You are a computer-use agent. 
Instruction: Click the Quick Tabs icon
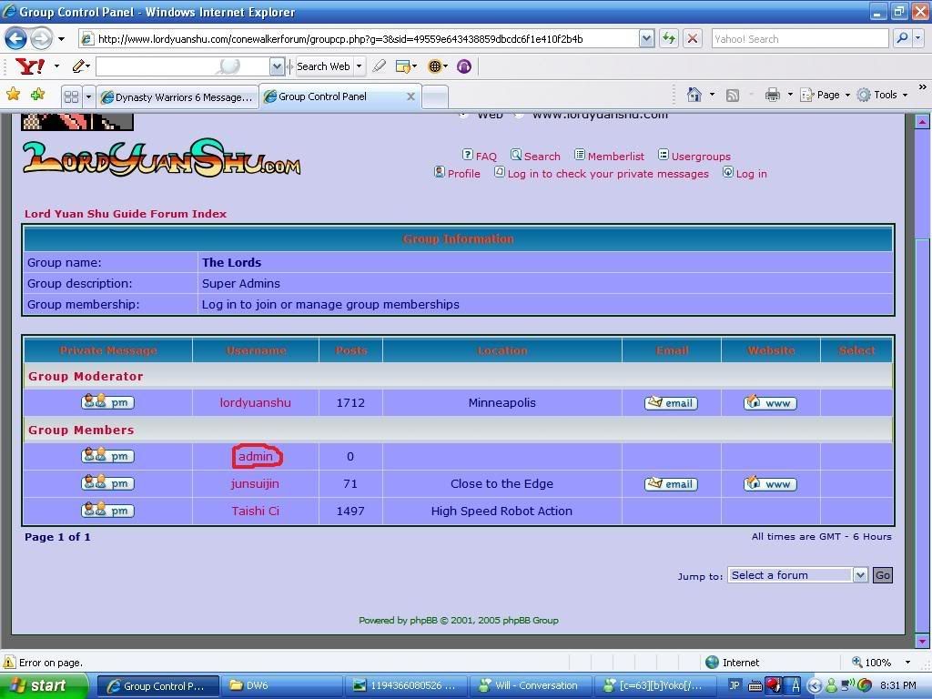click(71, 96)
